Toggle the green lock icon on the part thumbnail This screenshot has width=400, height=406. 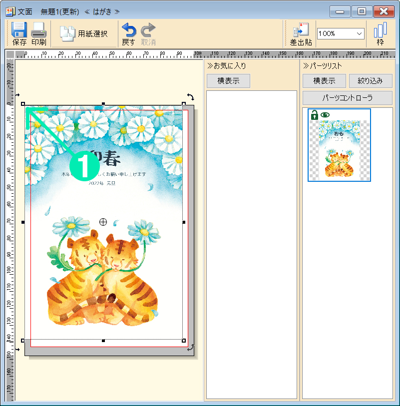click(x=314, y=115)
